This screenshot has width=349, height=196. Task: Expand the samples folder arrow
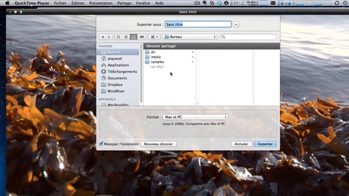(192, 62)
